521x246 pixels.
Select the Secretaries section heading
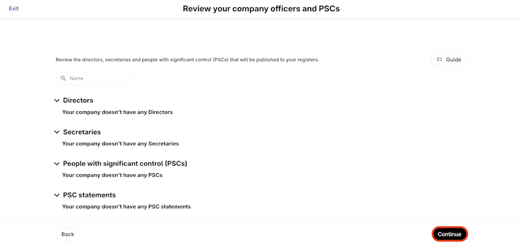point(82,132)
